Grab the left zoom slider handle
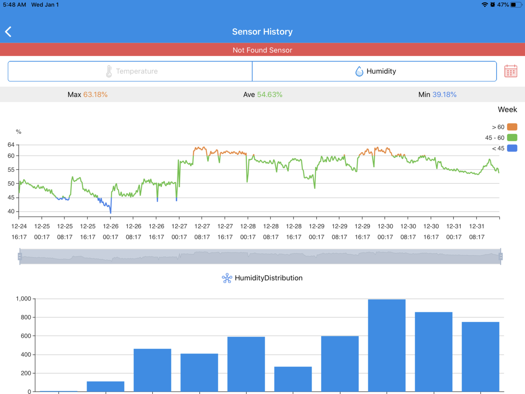 (x=20, y=256)
